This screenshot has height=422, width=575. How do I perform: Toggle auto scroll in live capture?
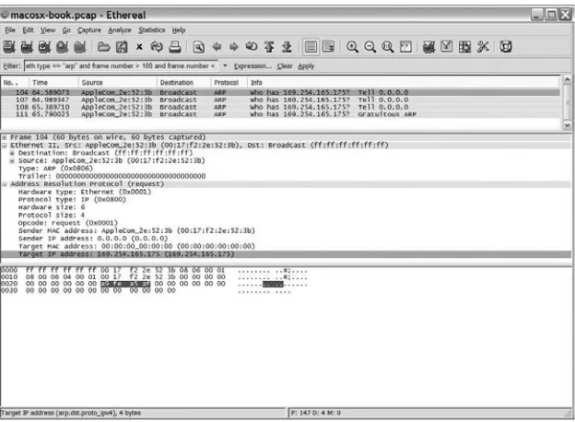coord(328,47)
